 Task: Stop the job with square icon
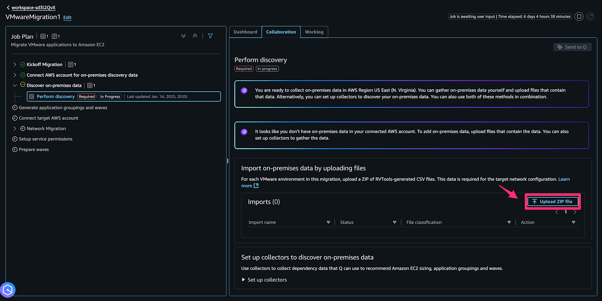579,17
